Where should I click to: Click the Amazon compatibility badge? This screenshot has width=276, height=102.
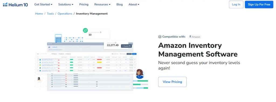tap(194, 37)
